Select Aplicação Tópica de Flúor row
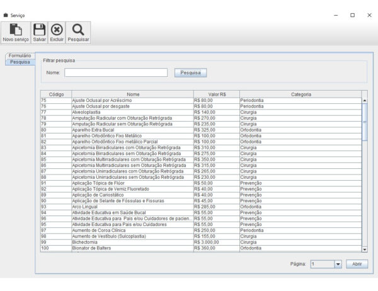This screenshot has width=378, height=291. pyautogui.click(x=201, y=183)
